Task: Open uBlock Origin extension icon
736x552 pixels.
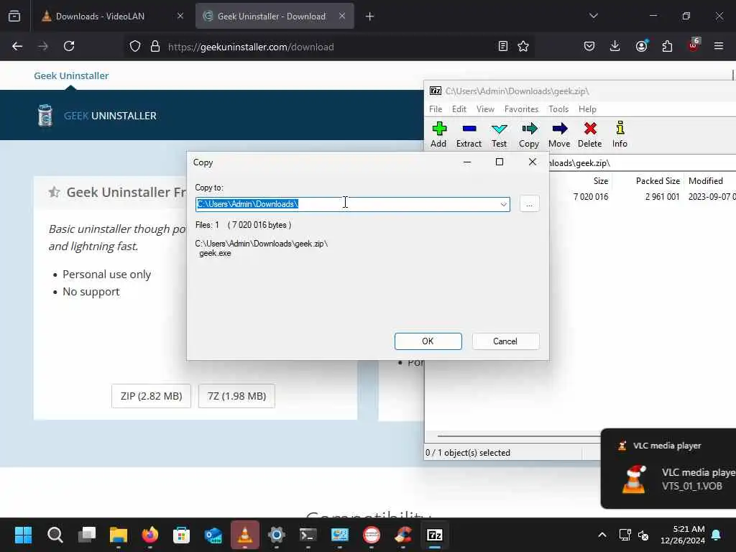Action: (x=694, y=45)
